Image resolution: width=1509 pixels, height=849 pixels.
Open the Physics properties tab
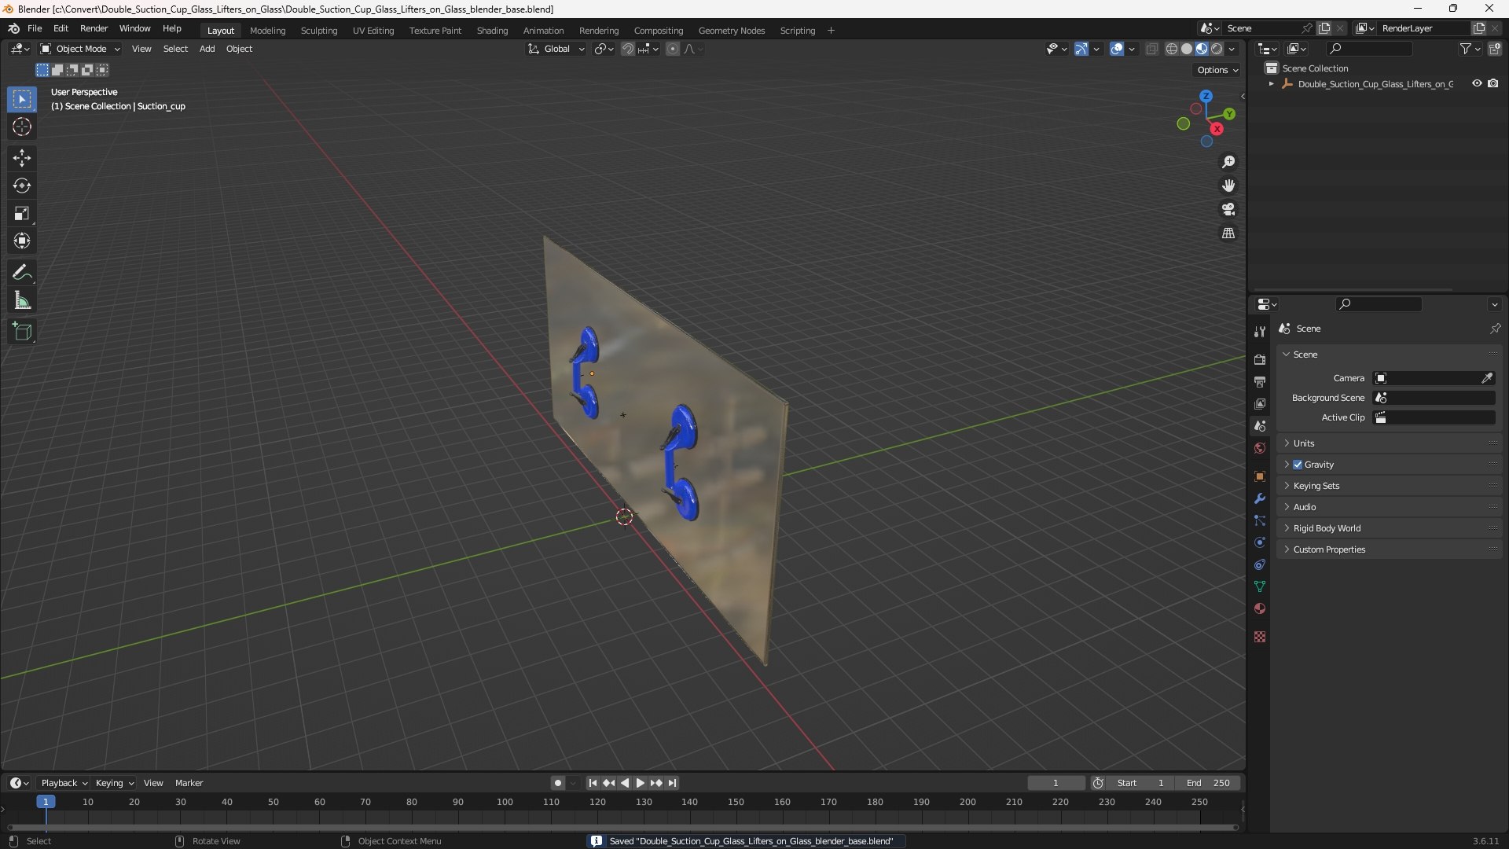1260,542
